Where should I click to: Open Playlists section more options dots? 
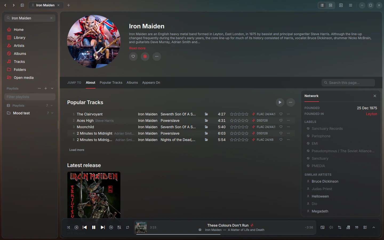coord(39,89)
